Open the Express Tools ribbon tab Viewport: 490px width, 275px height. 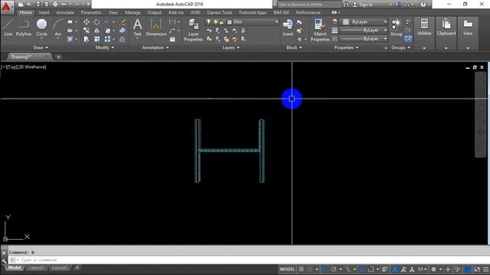pos(220,12)
